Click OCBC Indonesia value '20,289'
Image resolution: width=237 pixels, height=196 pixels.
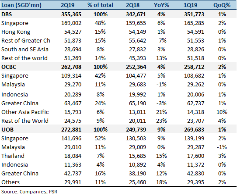click(x=73, y=95)
